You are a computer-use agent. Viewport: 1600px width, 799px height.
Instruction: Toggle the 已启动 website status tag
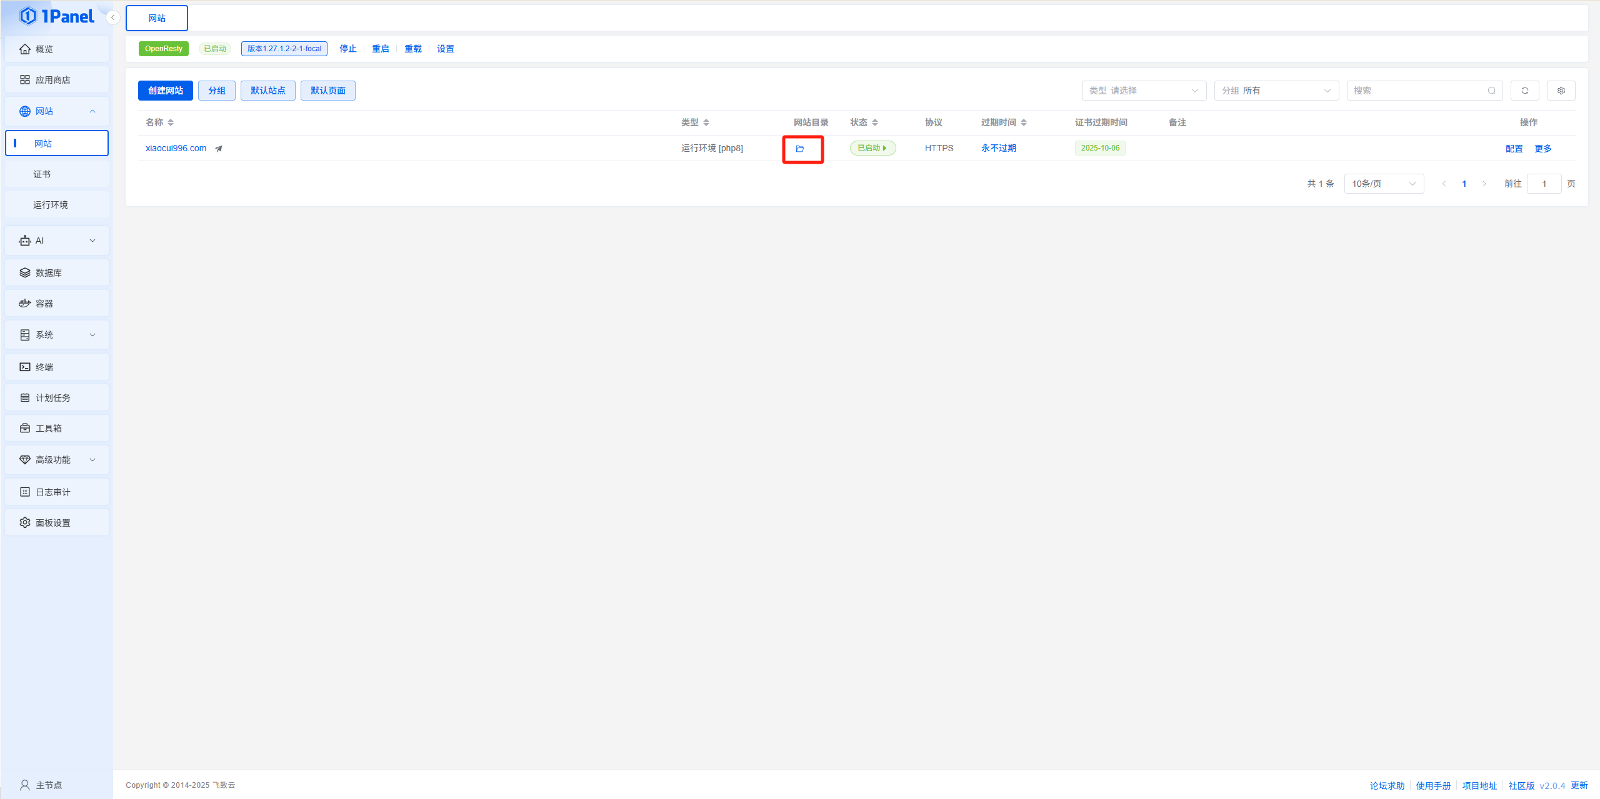tap(872, 148)
